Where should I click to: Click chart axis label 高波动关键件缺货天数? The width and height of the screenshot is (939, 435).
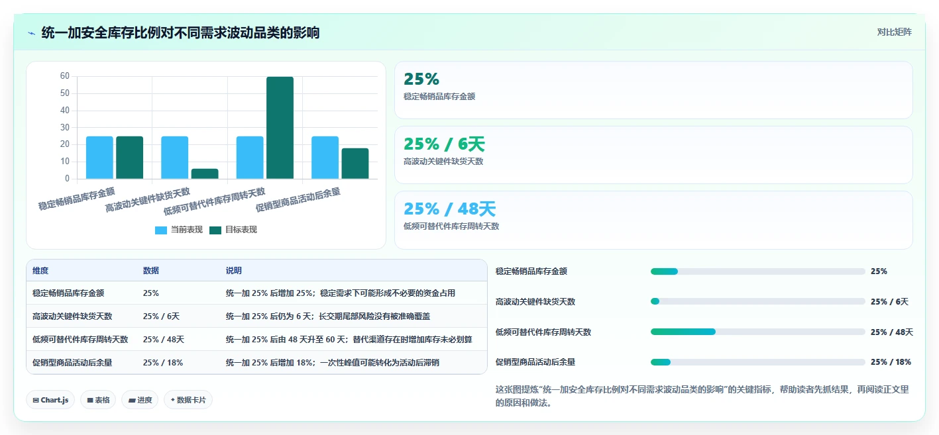148,199
